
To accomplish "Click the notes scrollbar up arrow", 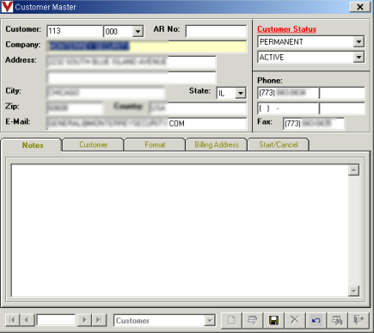I will 354,170.
